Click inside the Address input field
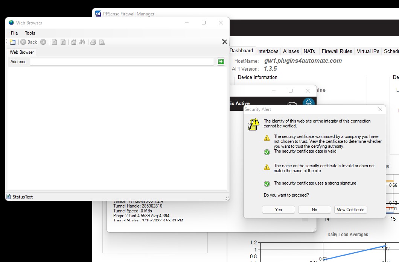The image size is (399, 262). 120,61
